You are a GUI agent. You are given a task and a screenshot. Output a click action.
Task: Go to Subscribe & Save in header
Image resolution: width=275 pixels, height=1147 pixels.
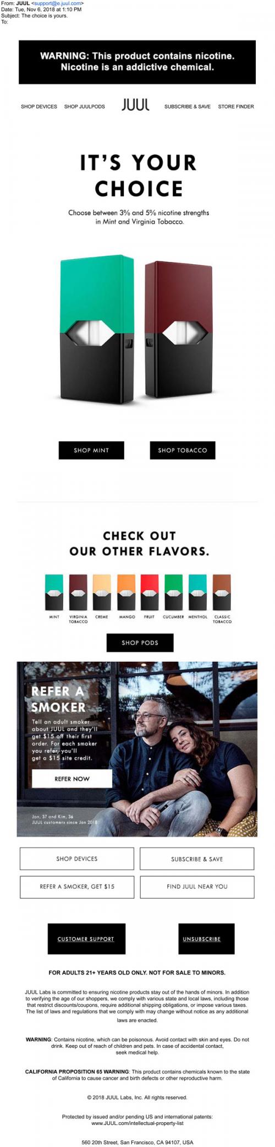188,106
